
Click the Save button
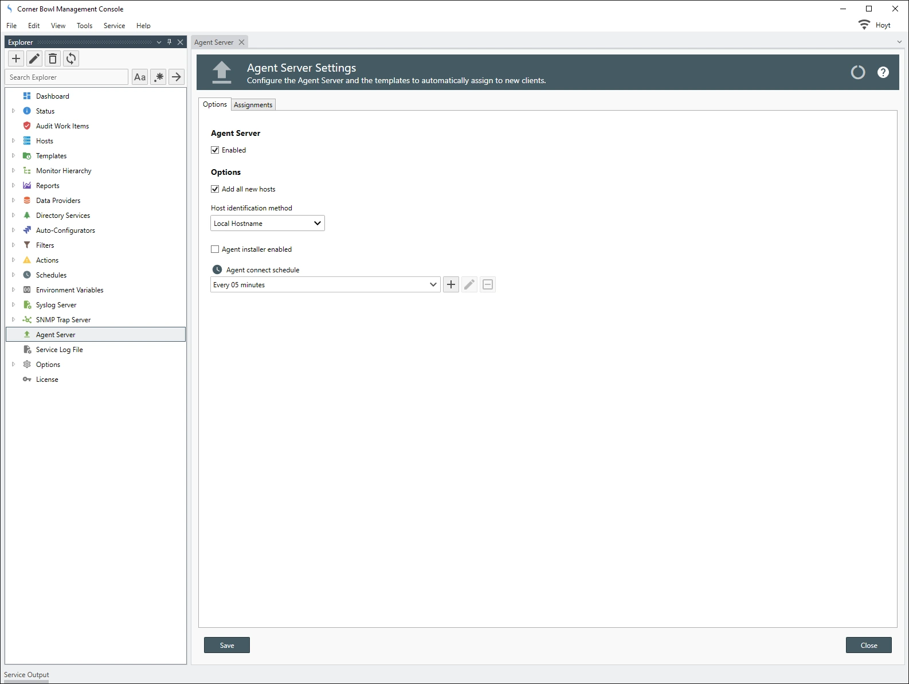(x=227, y=645)
